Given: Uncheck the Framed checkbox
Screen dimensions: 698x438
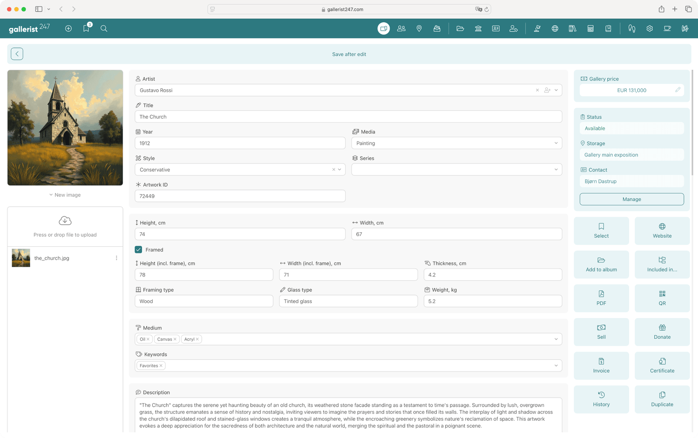Looking at the screenshot, I should [139, 249].
